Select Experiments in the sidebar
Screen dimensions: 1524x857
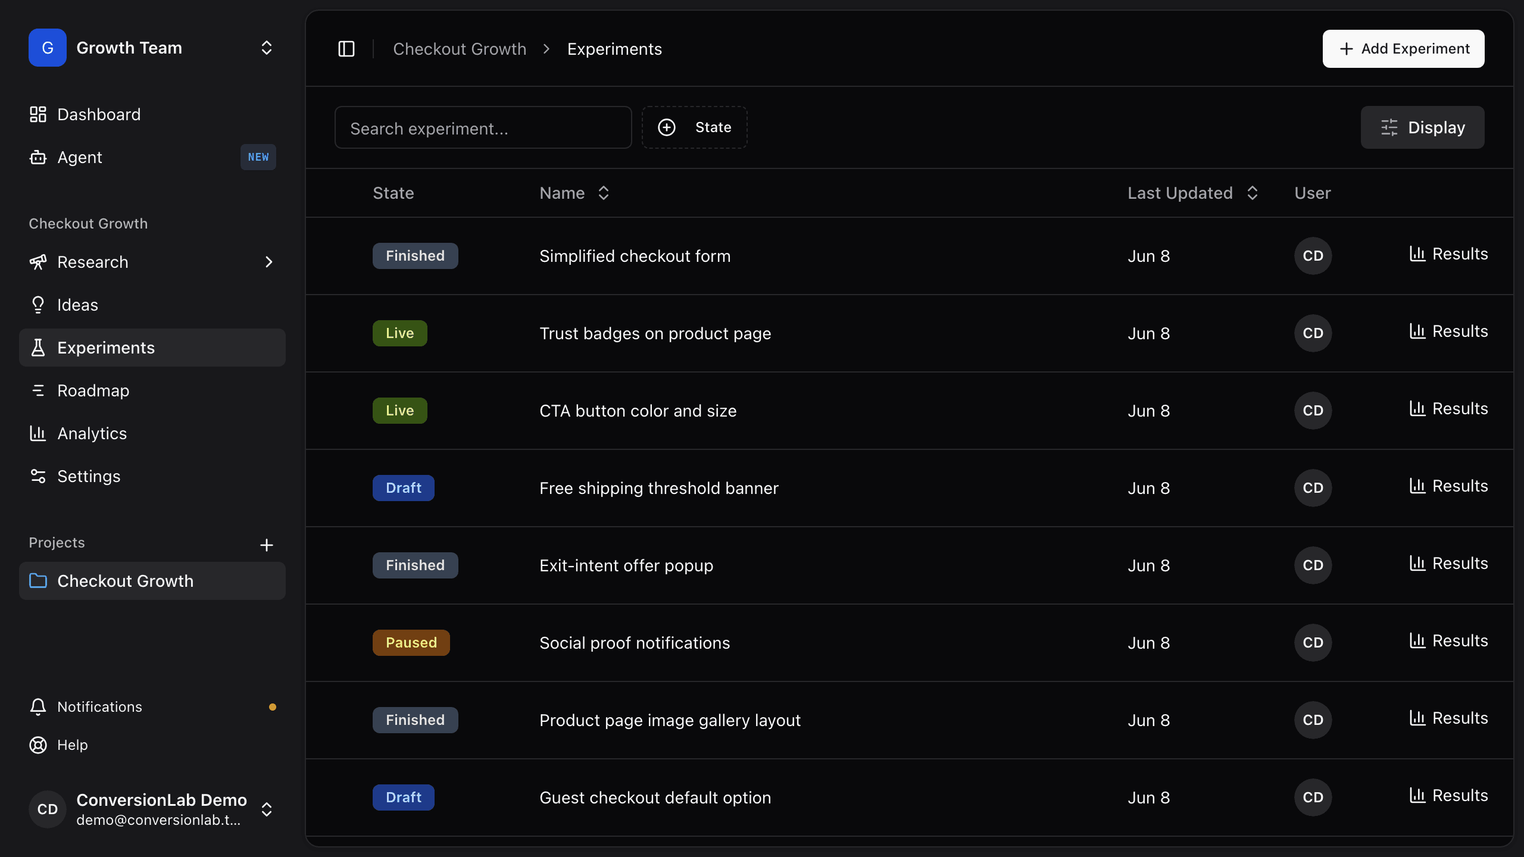pos(152,348)
